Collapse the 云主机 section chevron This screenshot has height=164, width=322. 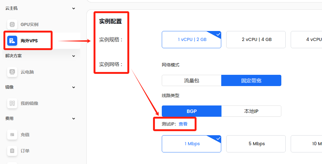(x=74, y=8)
